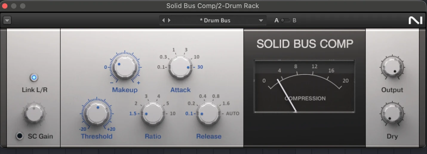Set Ratio to 1.5
427x154 pixels.
pyautogui.click(x=133, y=113)
